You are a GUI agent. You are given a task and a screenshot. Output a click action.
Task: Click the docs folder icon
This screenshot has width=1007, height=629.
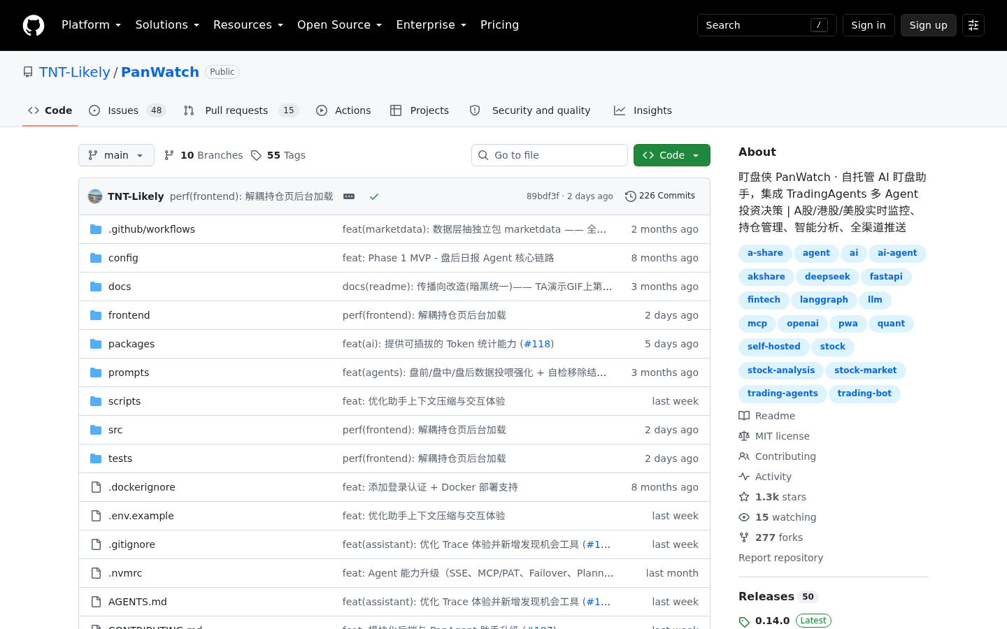[x=96, y=287]
